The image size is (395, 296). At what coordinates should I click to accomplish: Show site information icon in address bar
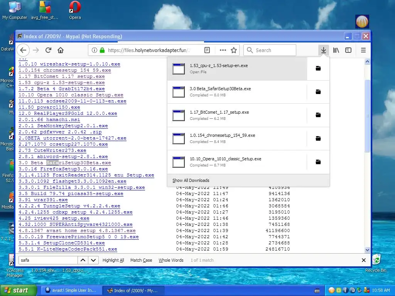pyautogui.click(x=94, y=50)
